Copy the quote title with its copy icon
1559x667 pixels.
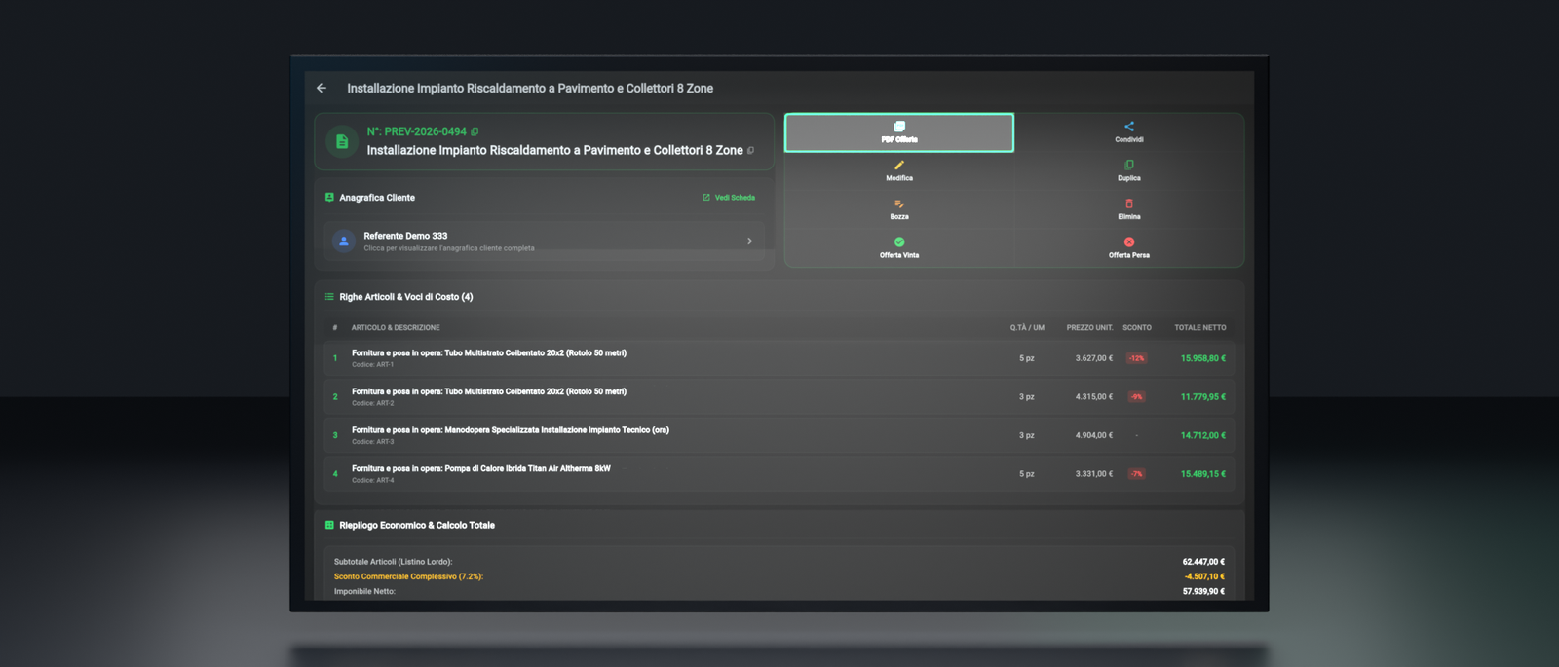(750, 150)
